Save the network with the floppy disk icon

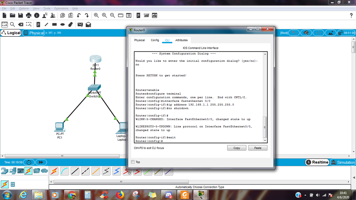pos(20,15)
